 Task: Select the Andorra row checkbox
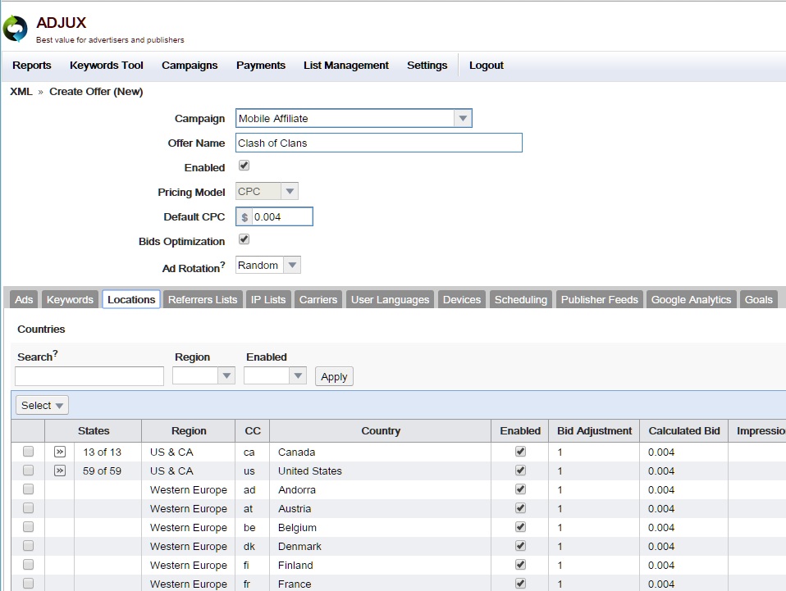(x=28, y=489)
